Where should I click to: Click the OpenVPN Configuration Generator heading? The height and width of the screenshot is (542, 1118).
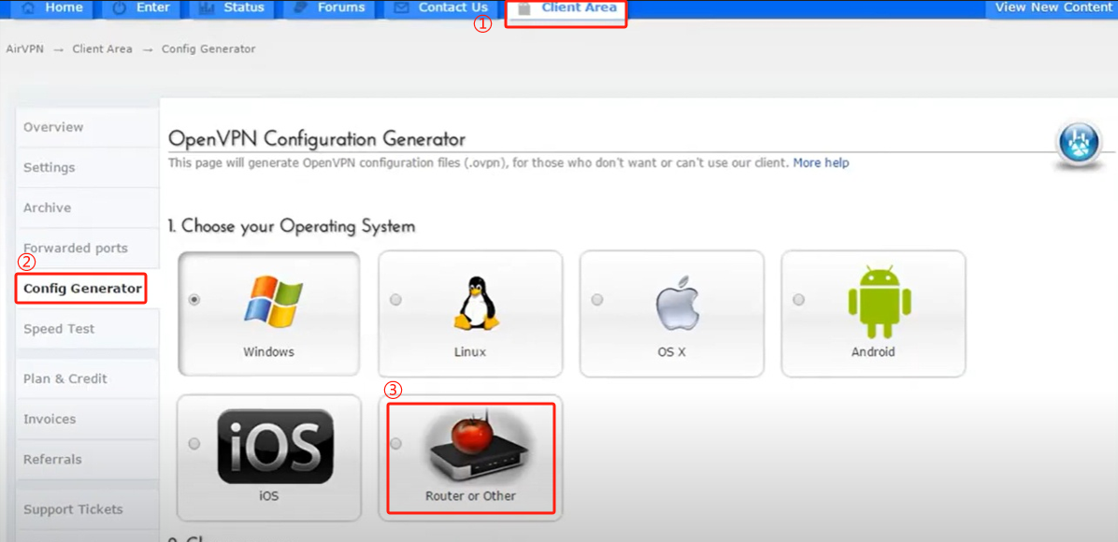click(317, 137)
